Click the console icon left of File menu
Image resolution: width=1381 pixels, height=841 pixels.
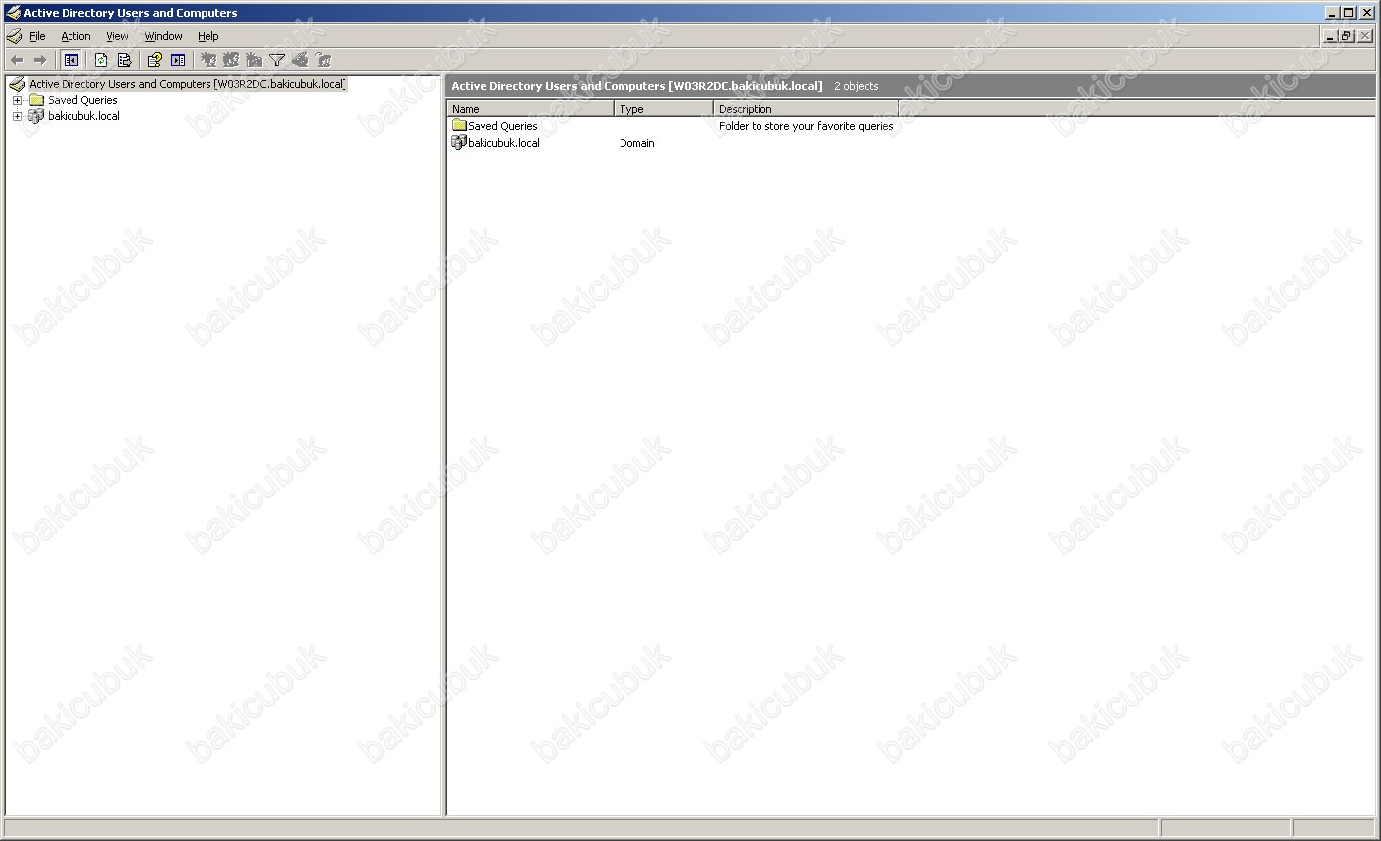point(14,36)
